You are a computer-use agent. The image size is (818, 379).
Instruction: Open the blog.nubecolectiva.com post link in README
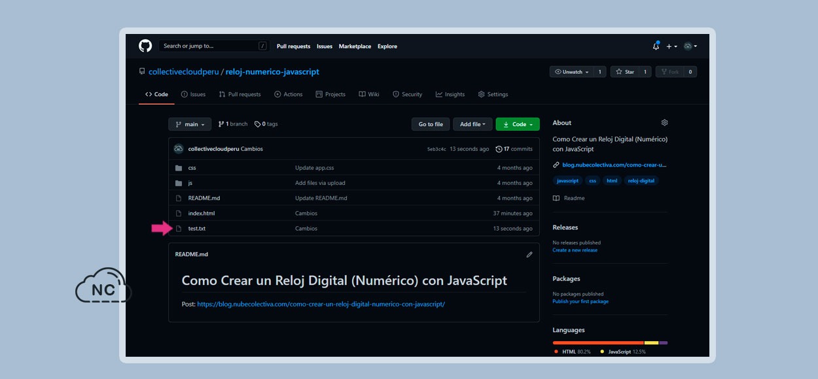(321, 304)
